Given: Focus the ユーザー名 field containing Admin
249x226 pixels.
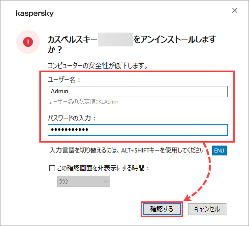Looking at the screenshot, I should tap(138, 91).
